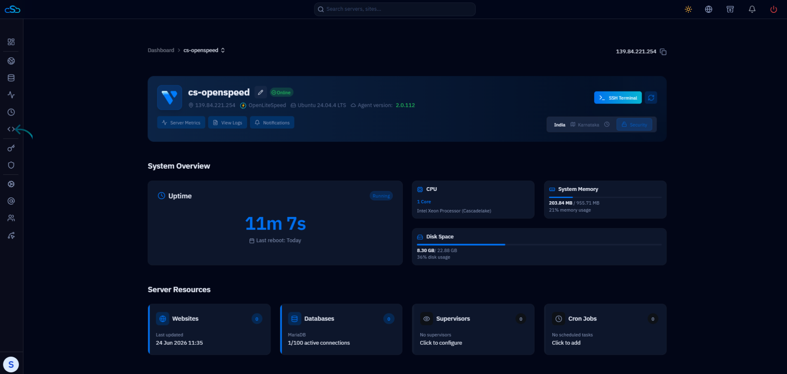The height and width of the screenshot is (374, 787).
Task: Click the View Logs button
Action: (227, 122)
